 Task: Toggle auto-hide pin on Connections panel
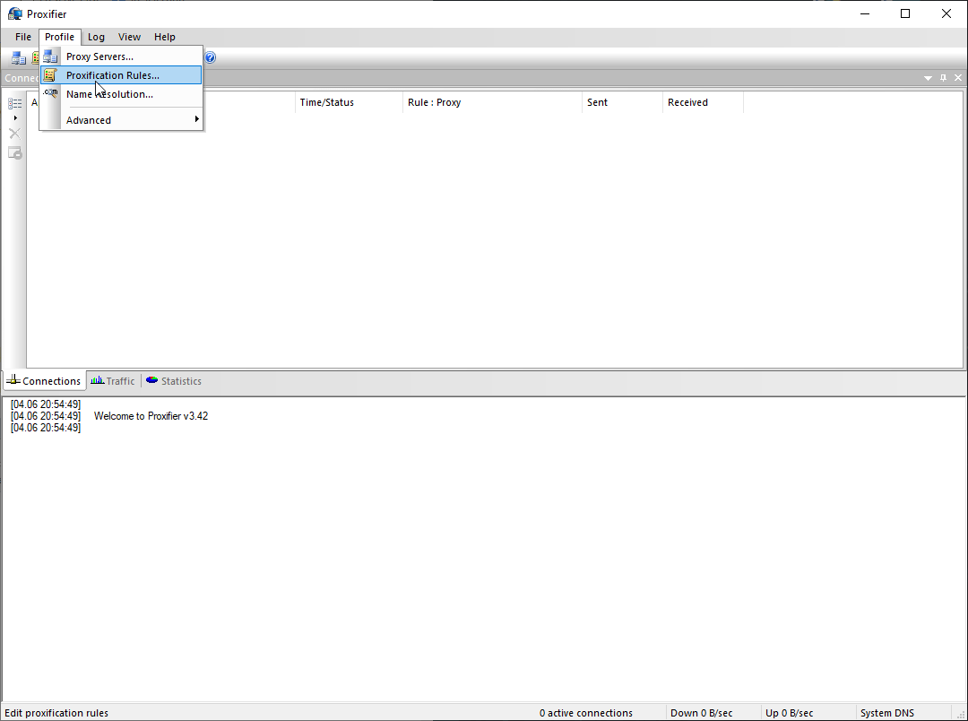[x=943, y=78]
